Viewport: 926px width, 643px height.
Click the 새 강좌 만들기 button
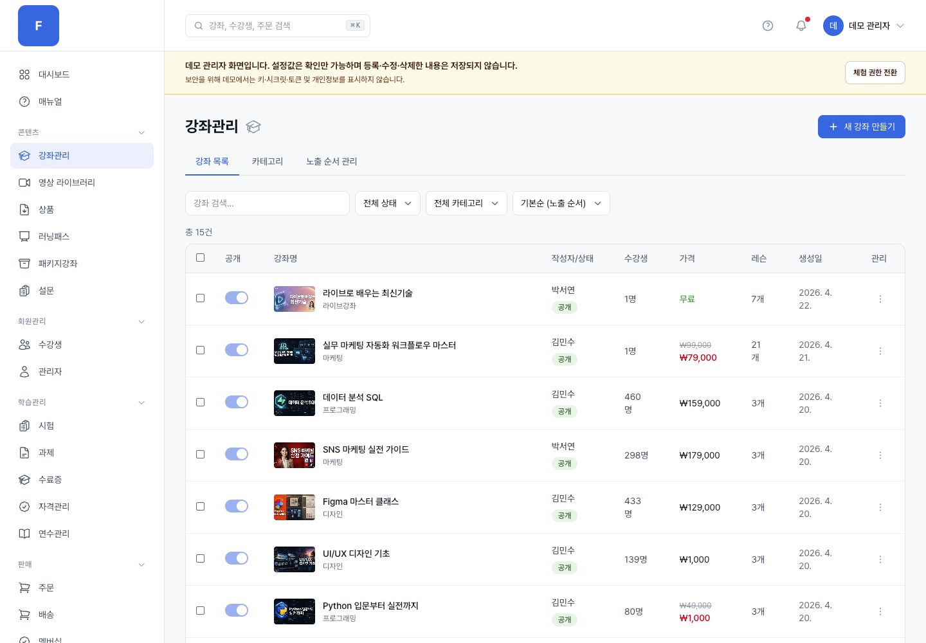point(862,127)
